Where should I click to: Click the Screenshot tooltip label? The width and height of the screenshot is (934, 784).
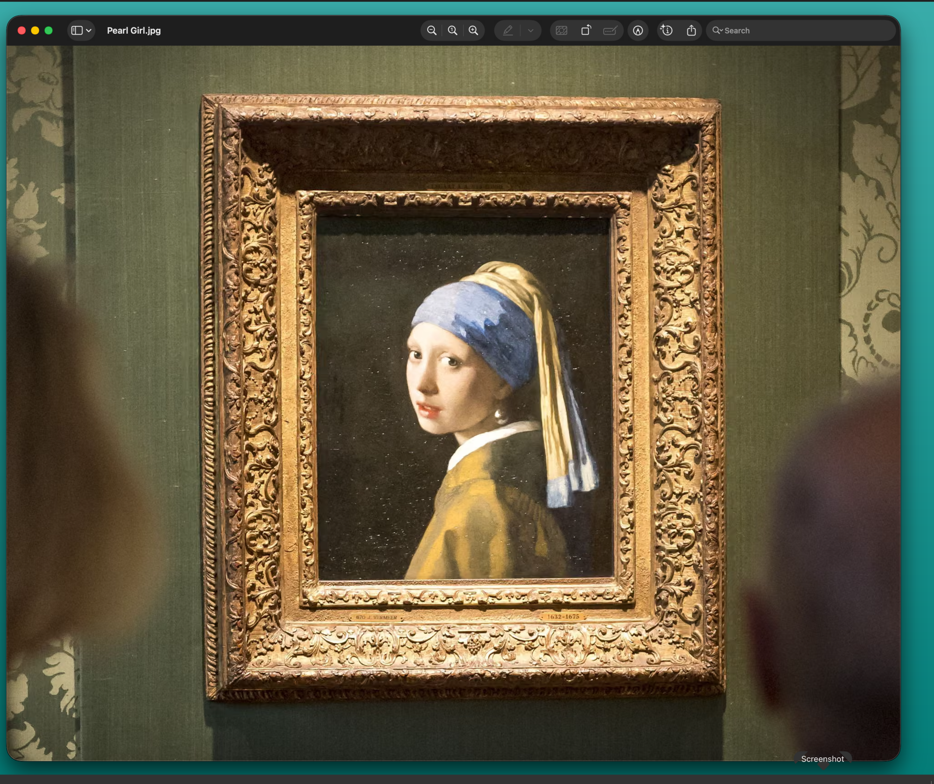click(x=822, y=759)
